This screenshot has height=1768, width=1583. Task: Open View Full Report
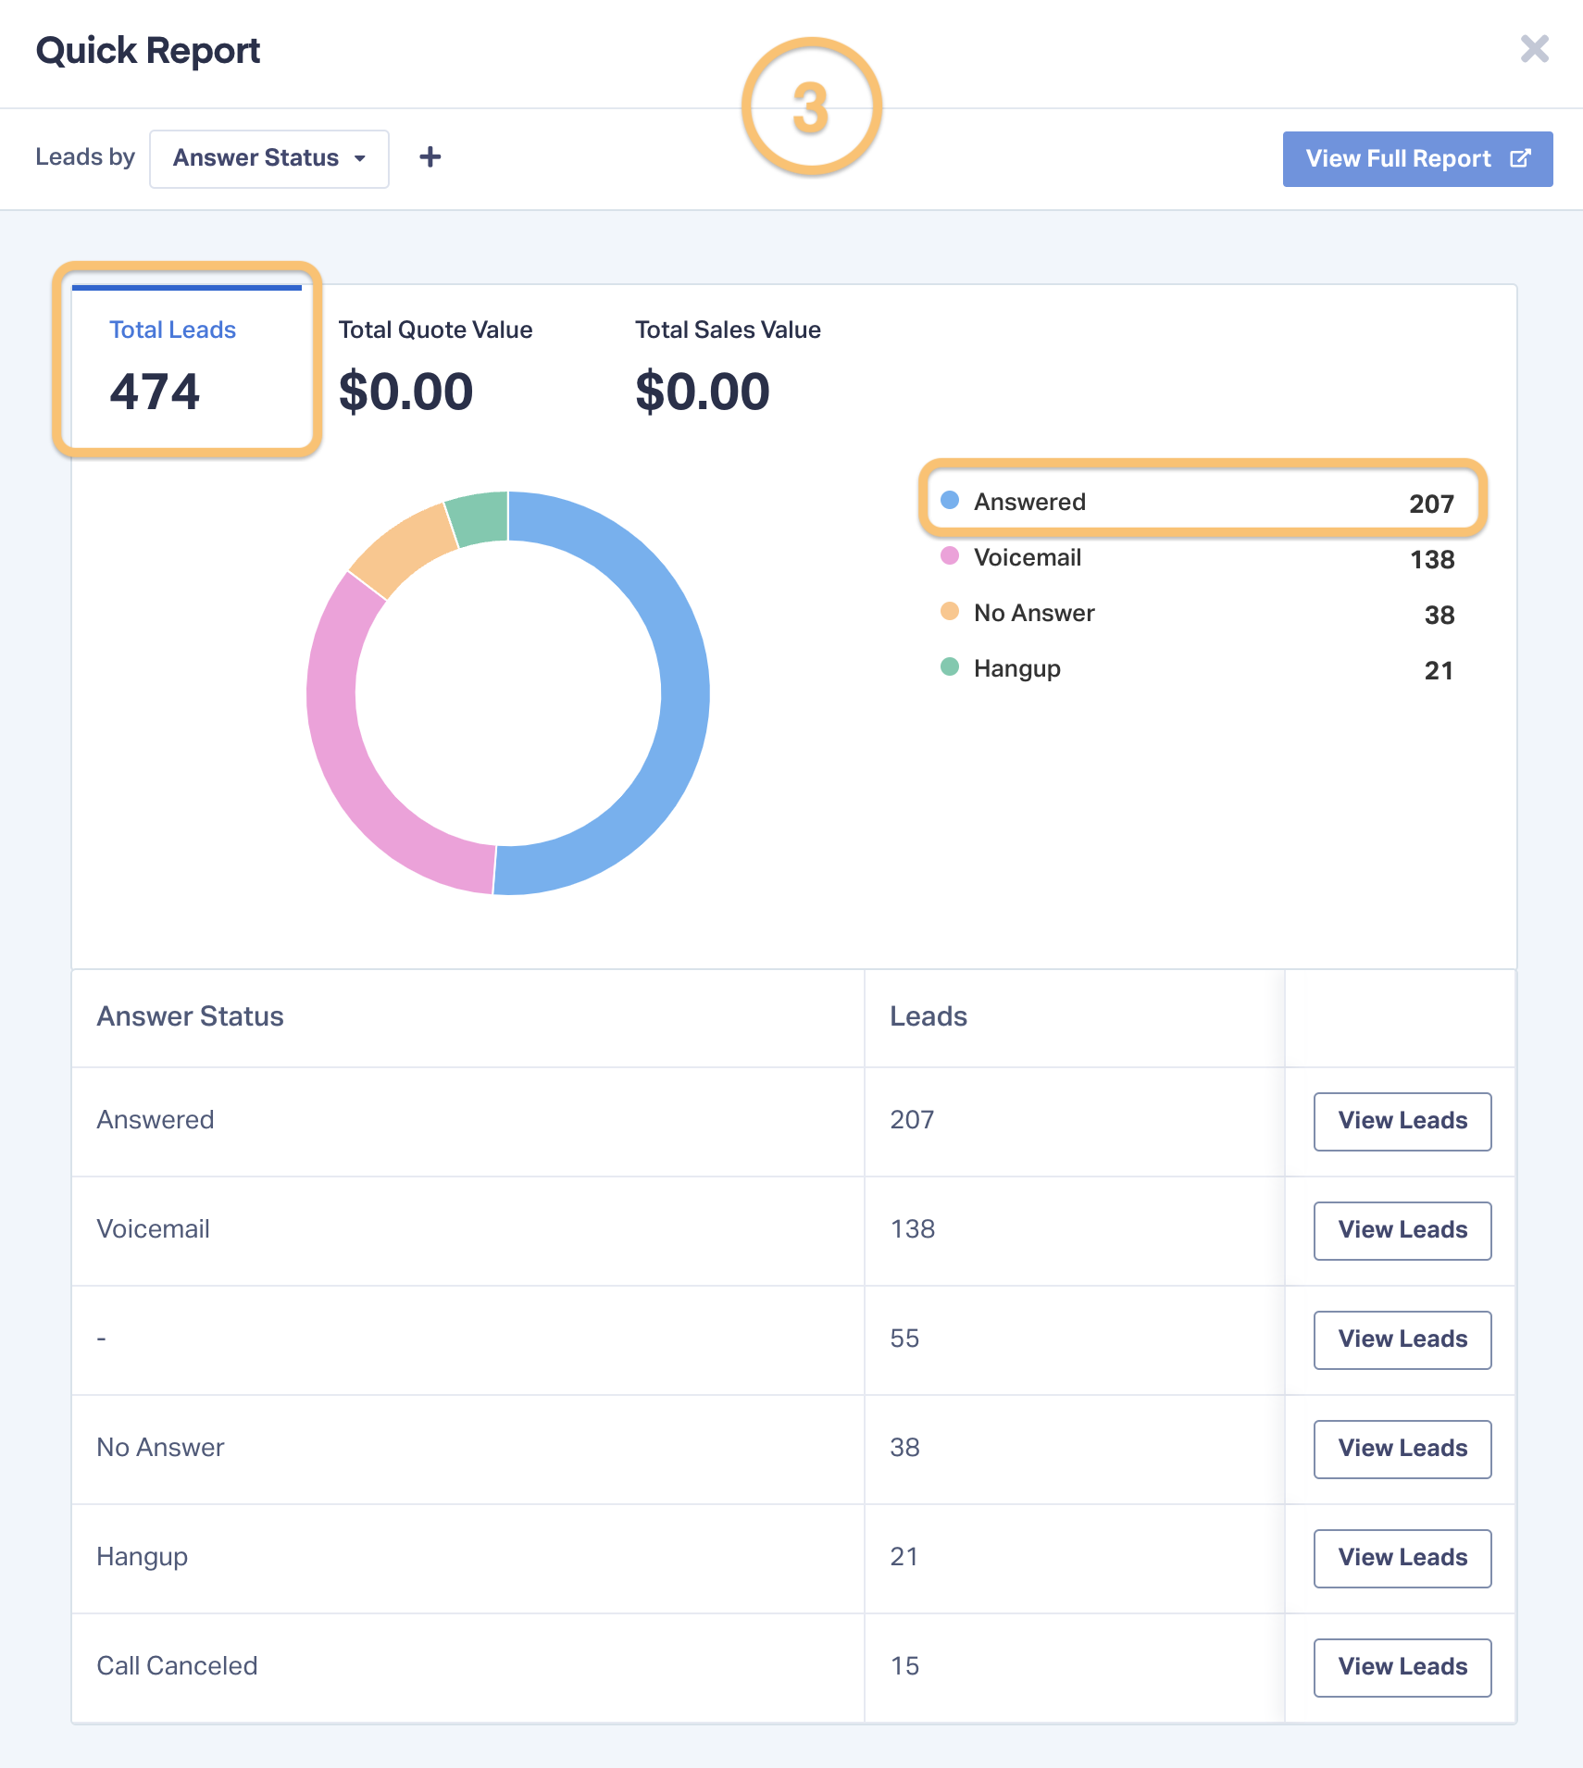click(1417, 159)
